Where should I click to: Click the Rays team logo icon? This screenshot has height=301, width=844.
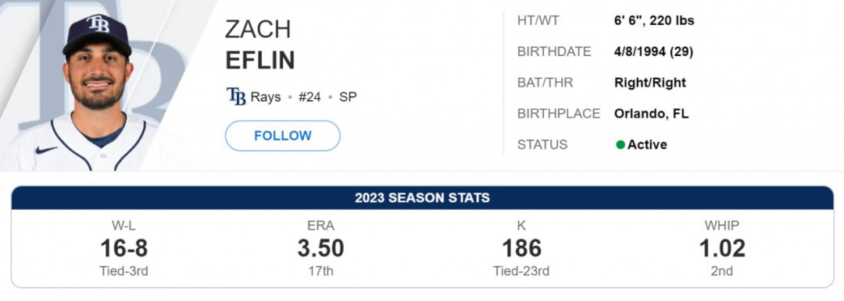pyautogui.click(x=236, y=97)
